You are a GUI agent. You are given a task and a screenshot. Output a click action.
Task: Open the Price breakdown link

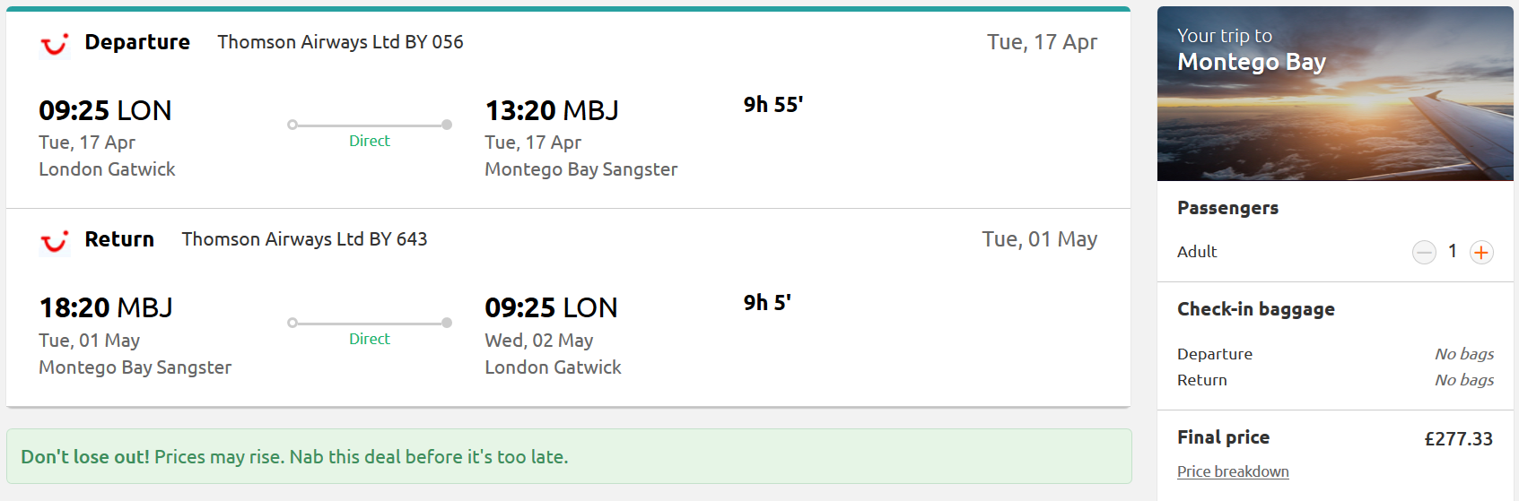tap(1233, 471)
